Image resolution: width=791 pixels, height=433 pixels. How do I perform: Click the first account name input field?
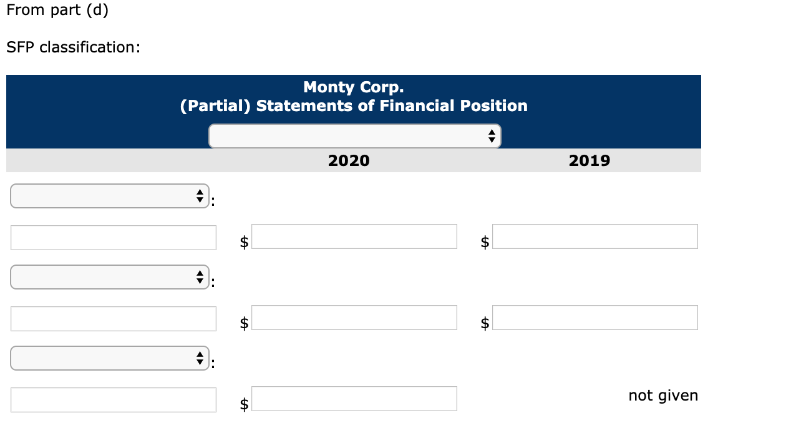pyautogui.click(x=113, y=237)
